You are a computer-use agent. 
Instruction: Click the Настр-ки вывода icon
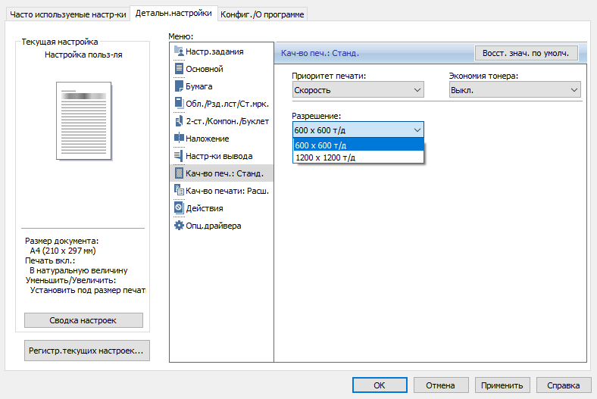click(x=180, y=156)
